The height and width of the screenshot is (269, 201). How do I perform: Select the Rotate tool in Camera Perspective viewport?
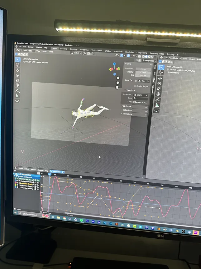click(x=17, y=75)
